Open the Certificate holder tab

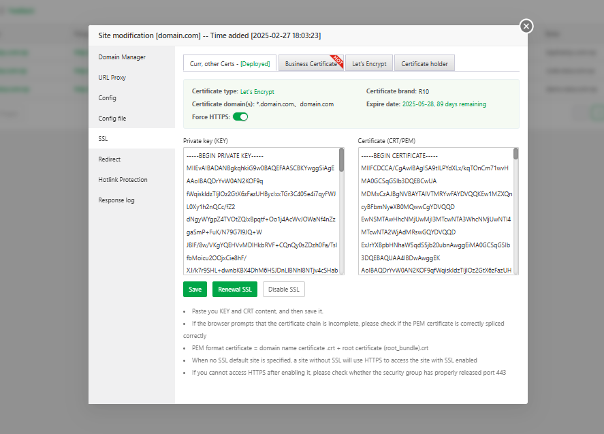pos(424,64)
